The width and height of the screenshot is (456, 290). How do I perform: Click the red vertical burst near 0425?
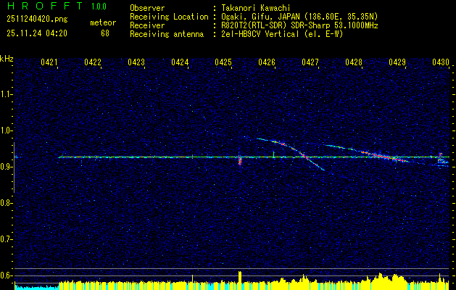tap(240, 160)
